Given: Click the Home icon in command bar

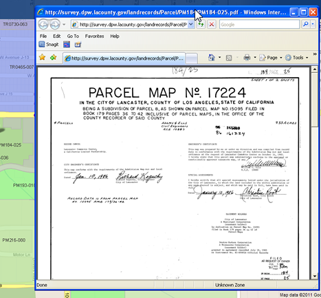Looking at the screenshot, I should coord(212,57).
